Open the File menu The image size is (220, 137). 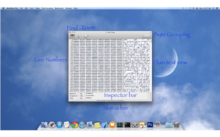21,8
